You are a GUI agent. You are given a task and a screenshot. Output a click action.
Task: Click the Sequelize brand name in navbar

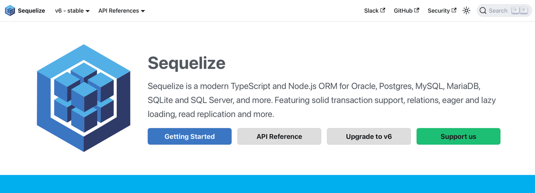tap(31, 11)
